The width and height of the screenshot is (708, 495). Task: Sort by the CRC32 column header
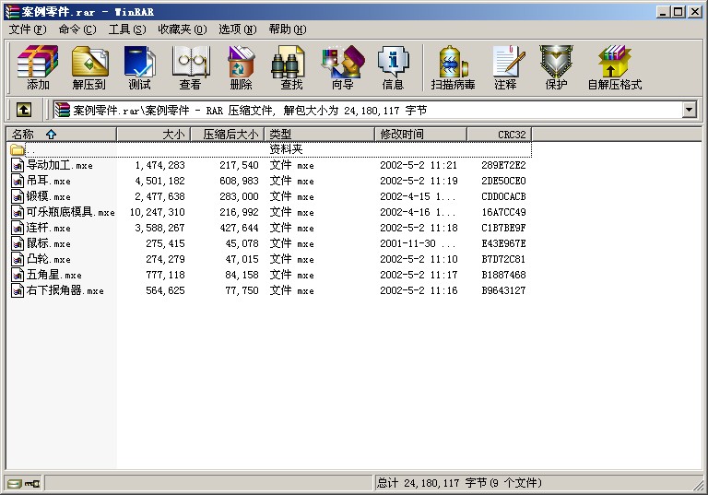tap(500, 135)
